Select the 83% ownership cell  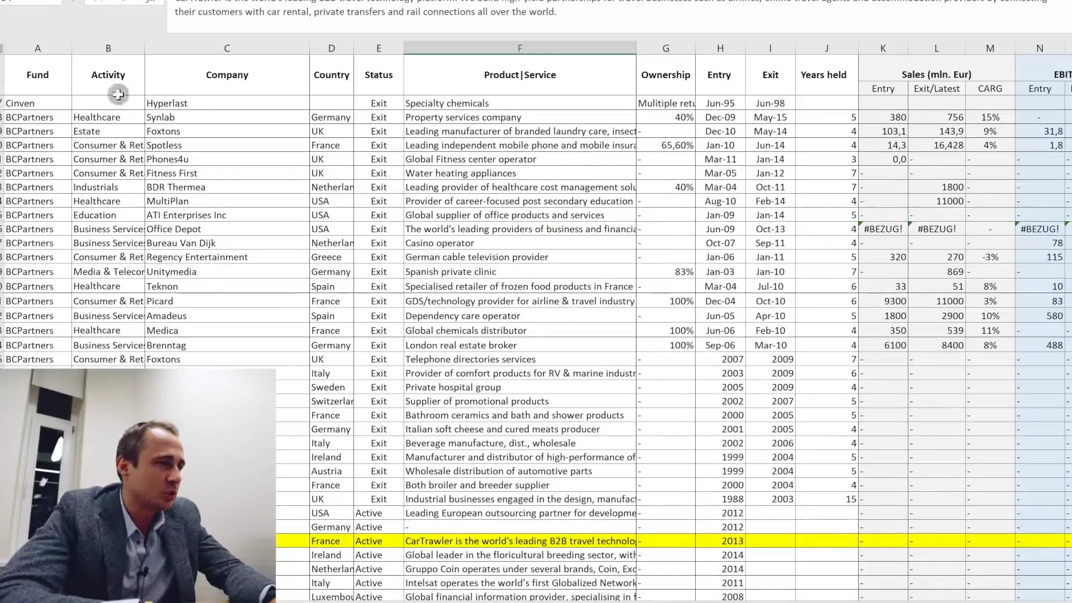click(x=666, y=271)
